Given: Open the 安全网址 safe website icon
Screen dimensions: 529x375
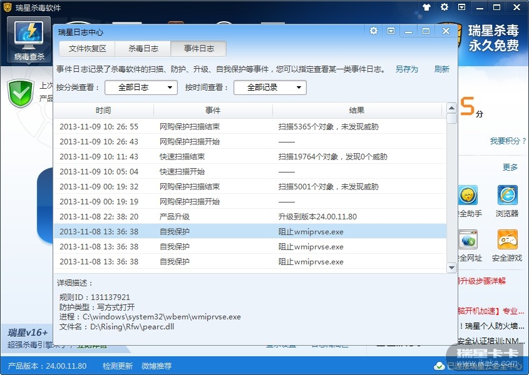Looking at the screenshot, I should pos(468,241).
